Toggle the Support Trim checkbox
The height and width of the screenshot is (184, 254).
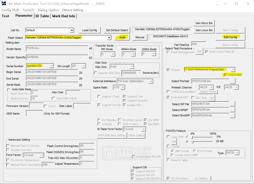[124, 97]
